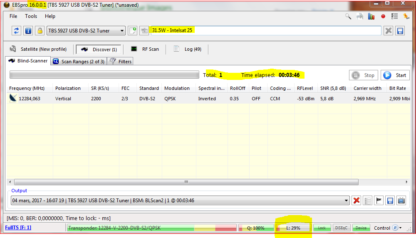Click the new profile document icon
The image size is (416, 238).
coord(132,31)
